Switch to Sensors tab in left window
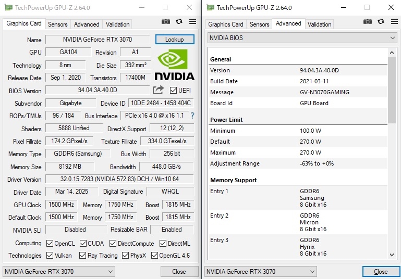Image resolution: width=401 pixels, height=279 pixels. (58, 24)
